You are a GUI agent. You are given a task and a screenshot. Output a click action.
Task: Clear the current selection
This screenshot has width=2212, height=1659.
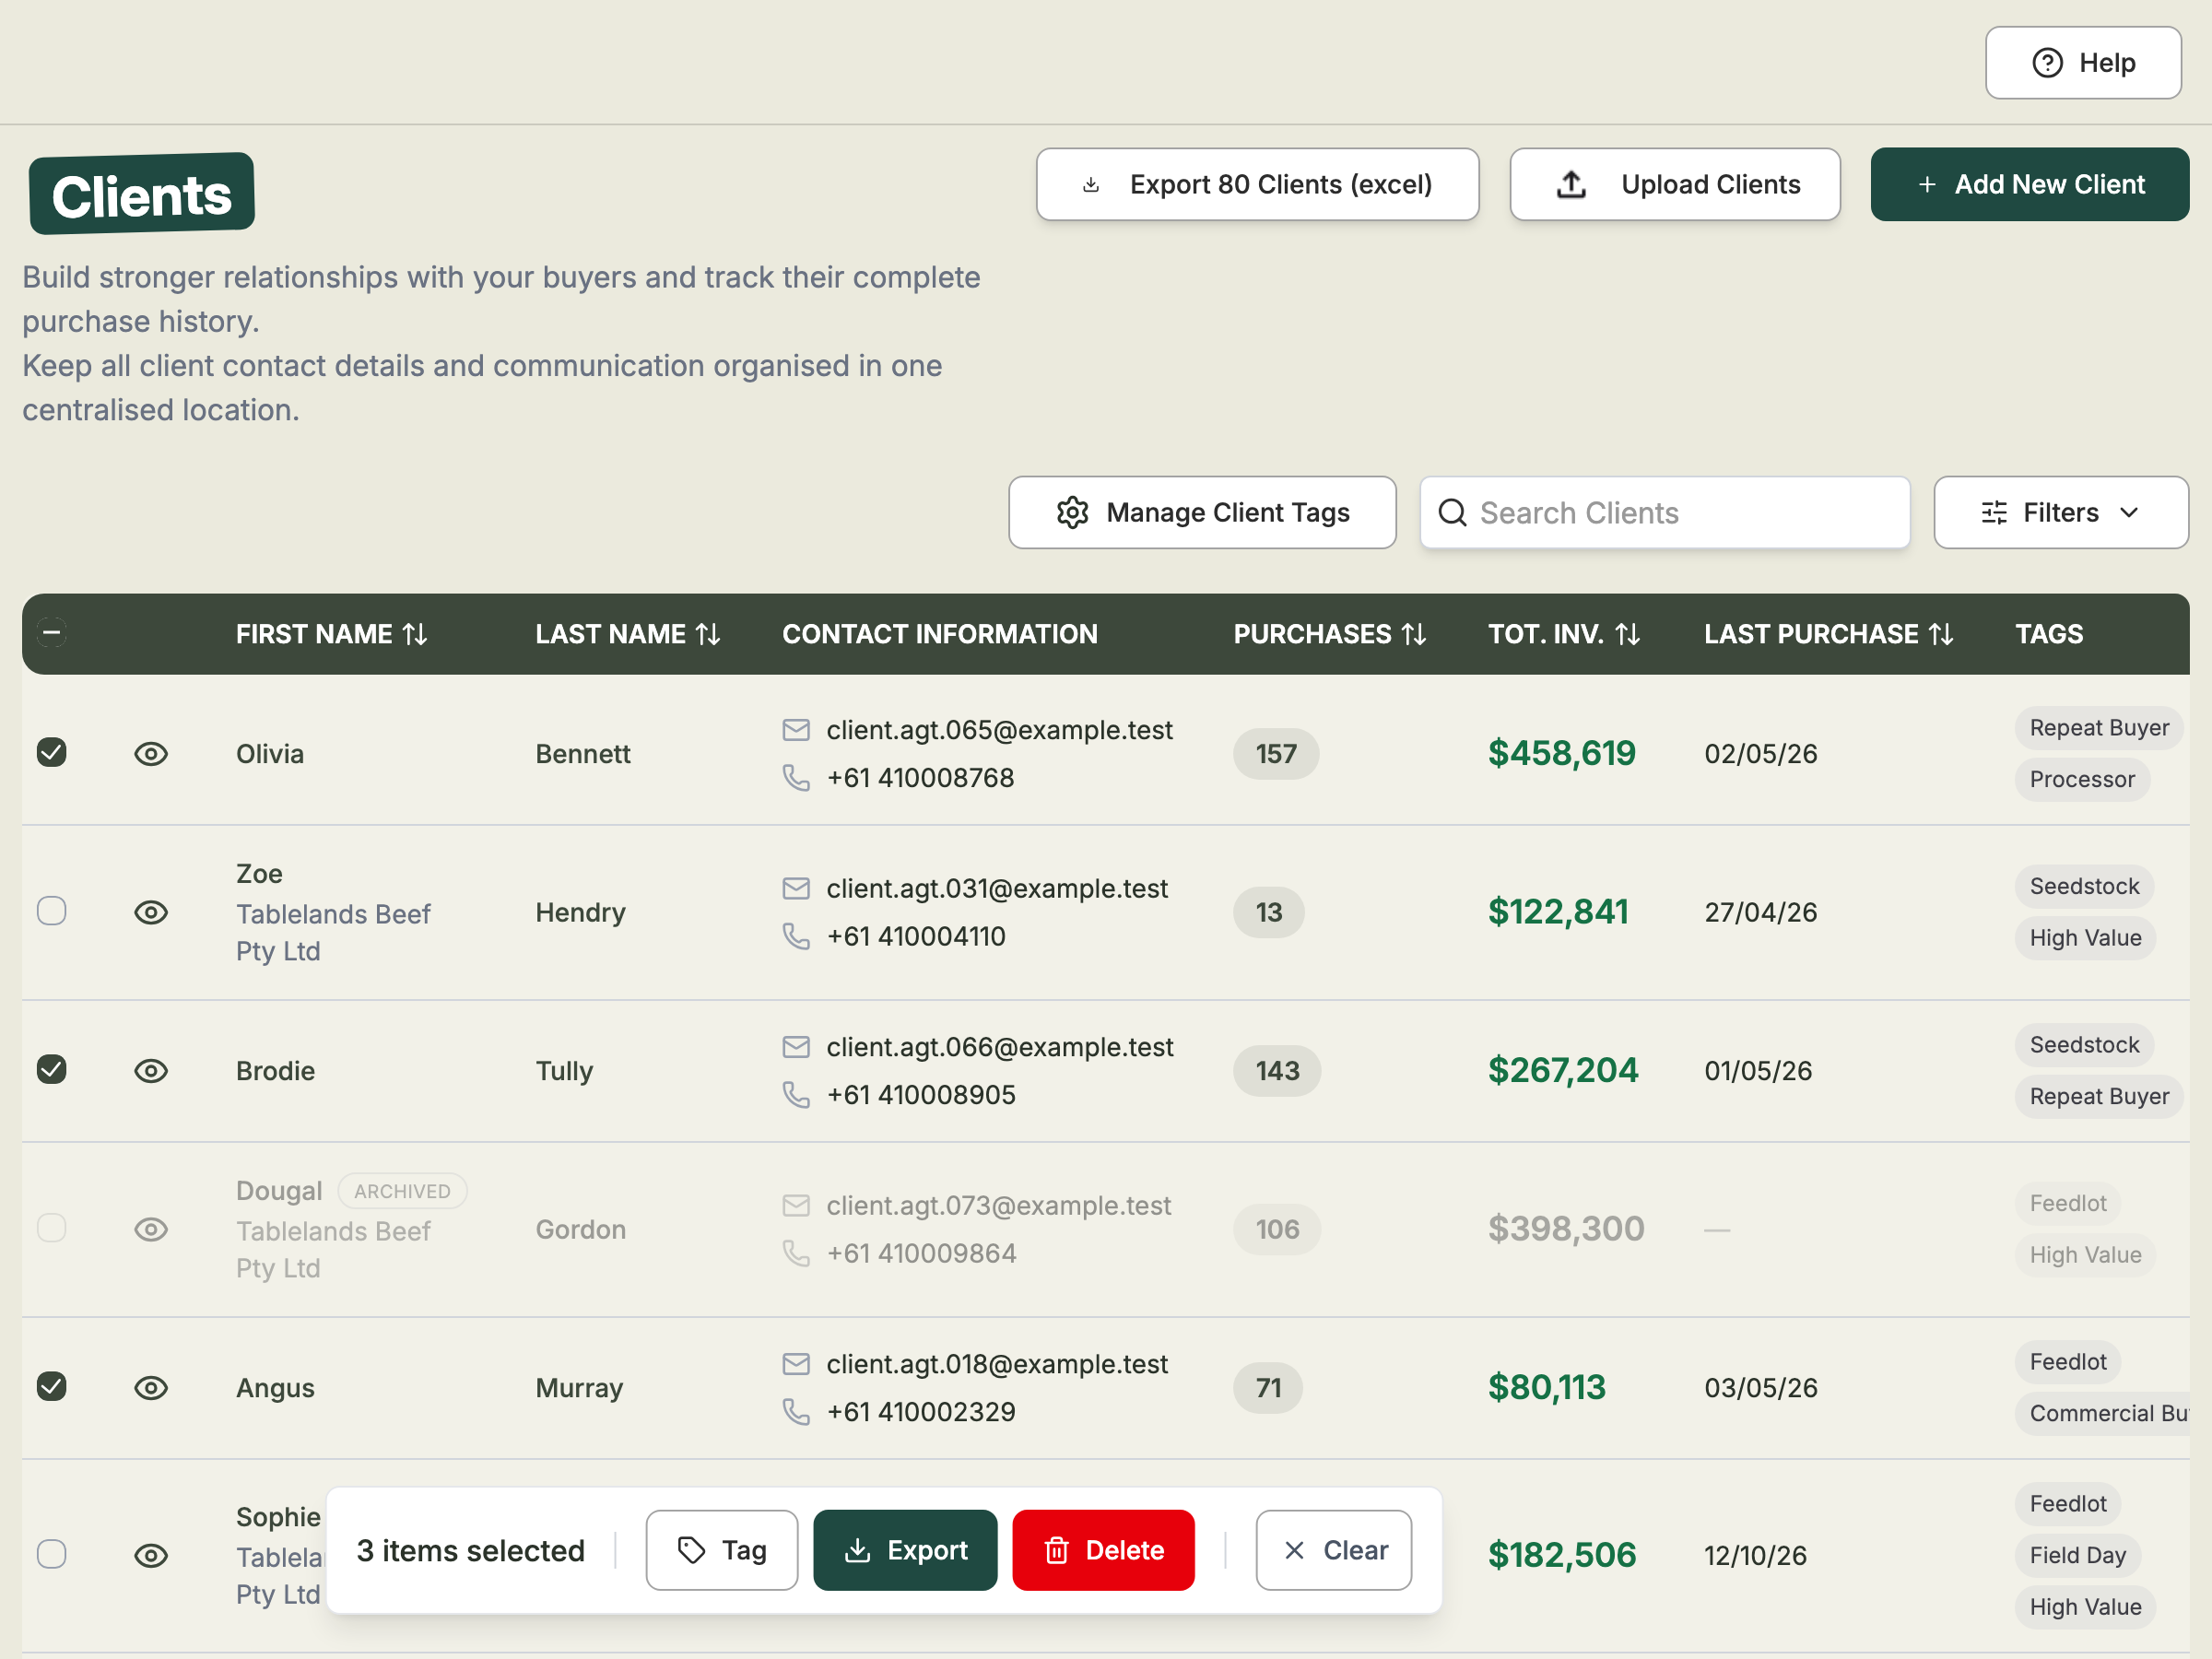(x=1334, y=1550)
